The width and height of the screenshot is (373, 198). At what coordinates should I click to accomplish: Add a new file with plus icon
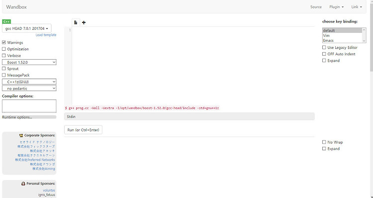84,22
